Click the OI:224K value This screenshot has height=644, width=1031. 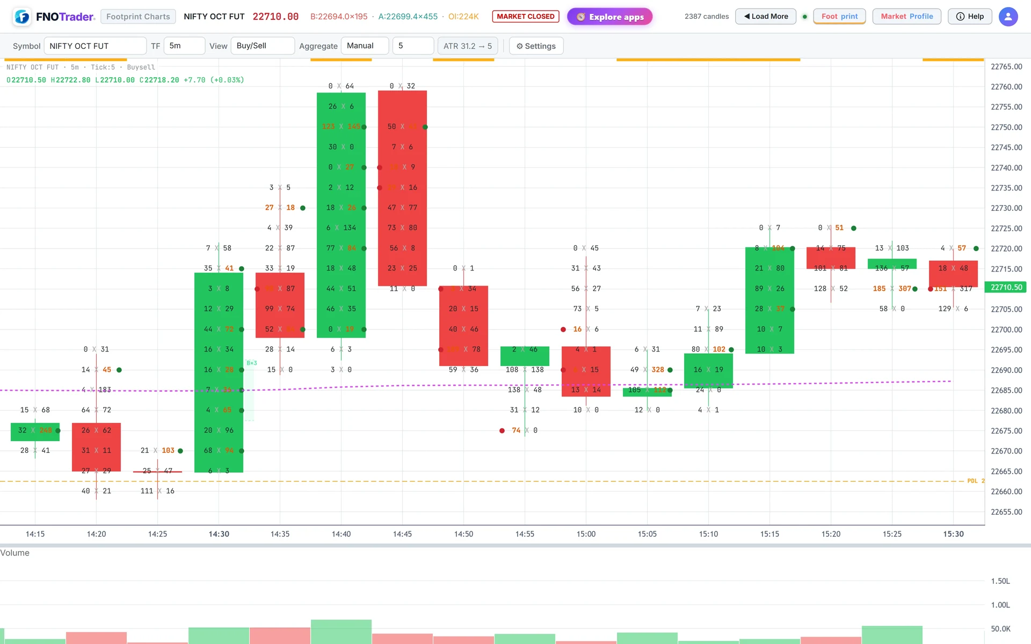pos(463,17)
